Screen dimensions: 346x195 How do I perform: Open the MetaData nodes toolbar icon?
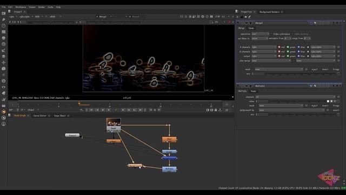pos(4,93)
